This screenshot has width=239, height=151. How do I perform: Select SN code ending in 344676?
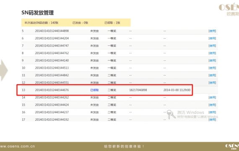[x=52, y=90]
